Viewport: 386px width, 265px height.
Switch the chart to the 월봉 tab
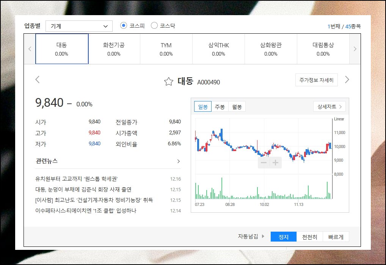[237, 107]
